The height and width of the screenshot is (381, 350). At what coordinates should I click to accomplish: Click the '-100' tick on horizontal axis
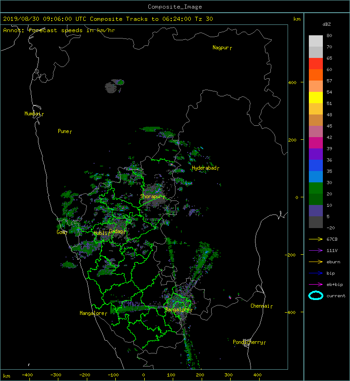(x=113, y=375)
